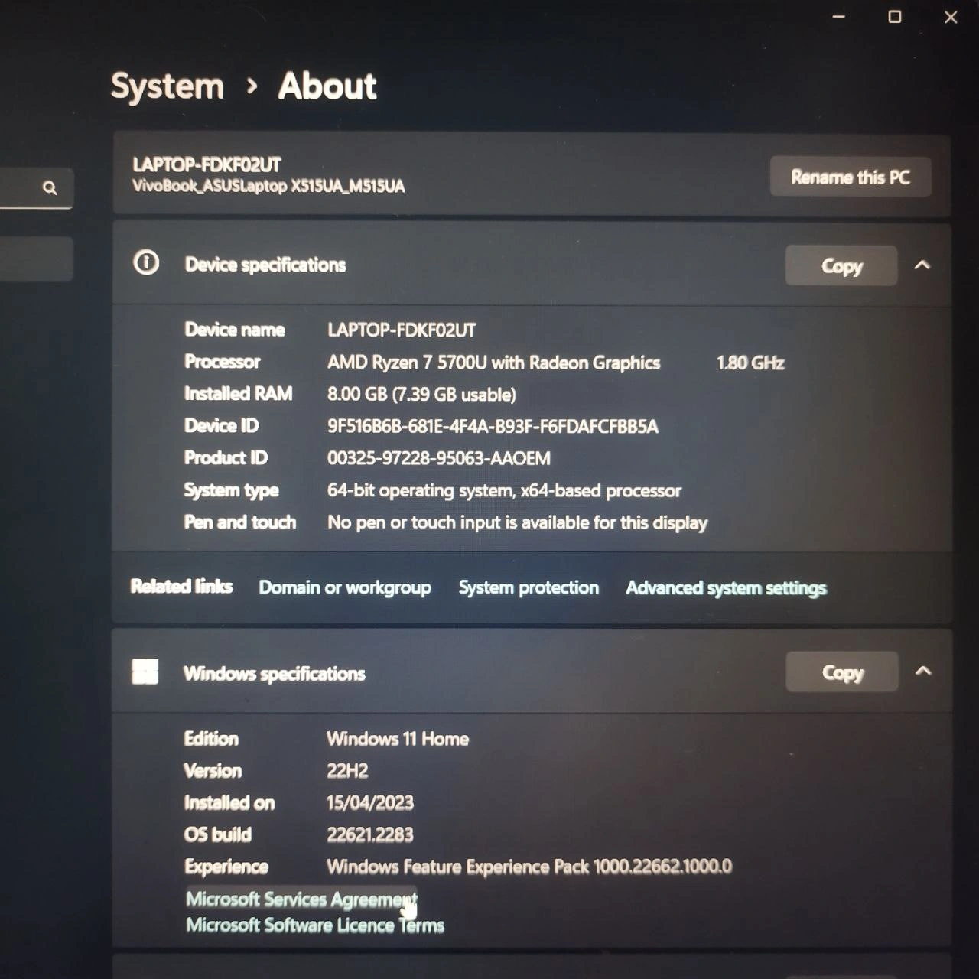The image size is (979, 979).
Task: Click the Installed on label
Action: (229, 802)
